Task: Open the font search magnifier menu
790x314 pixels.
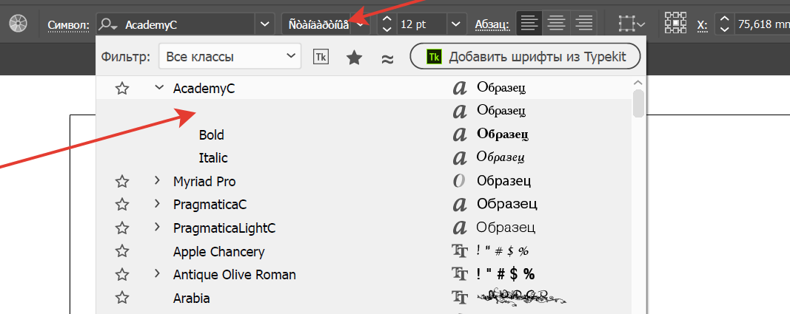Action: [x=108, y=24]
